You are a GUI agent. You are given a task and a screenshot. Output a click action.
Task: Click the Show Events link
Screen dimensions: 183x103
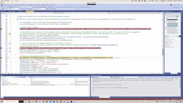(x=171, y=40)
